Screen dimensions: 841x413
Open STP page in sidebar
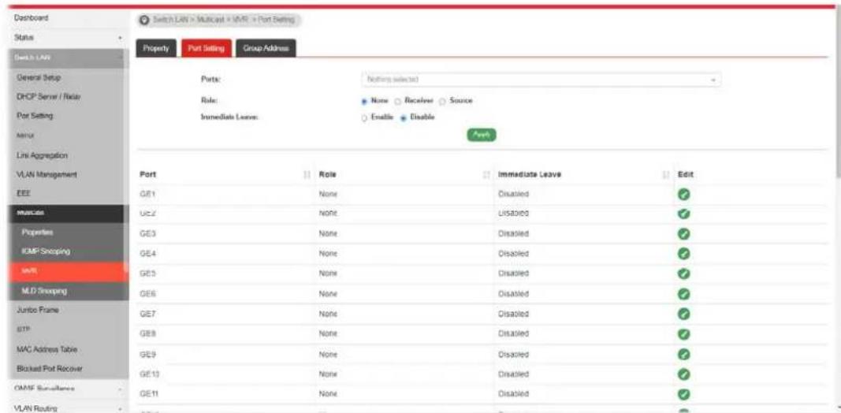23,329
